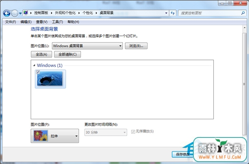Screen dimensions: 249x164
Task: Click the scrollbar up arrow
Action: [244, 28]
